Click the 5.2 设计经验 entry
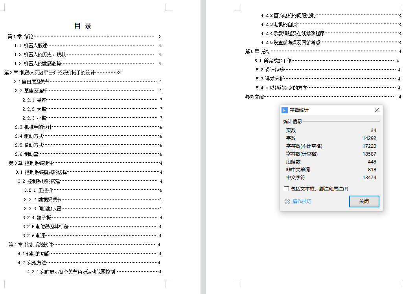Viewport: 403px width, 294px height. 328,70
